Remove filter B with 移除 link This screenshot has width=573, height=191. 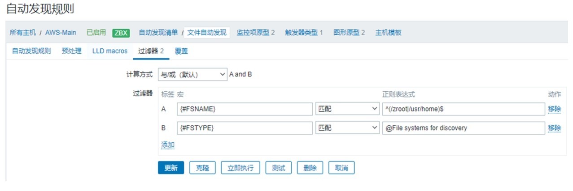click(x=554, y=128)
